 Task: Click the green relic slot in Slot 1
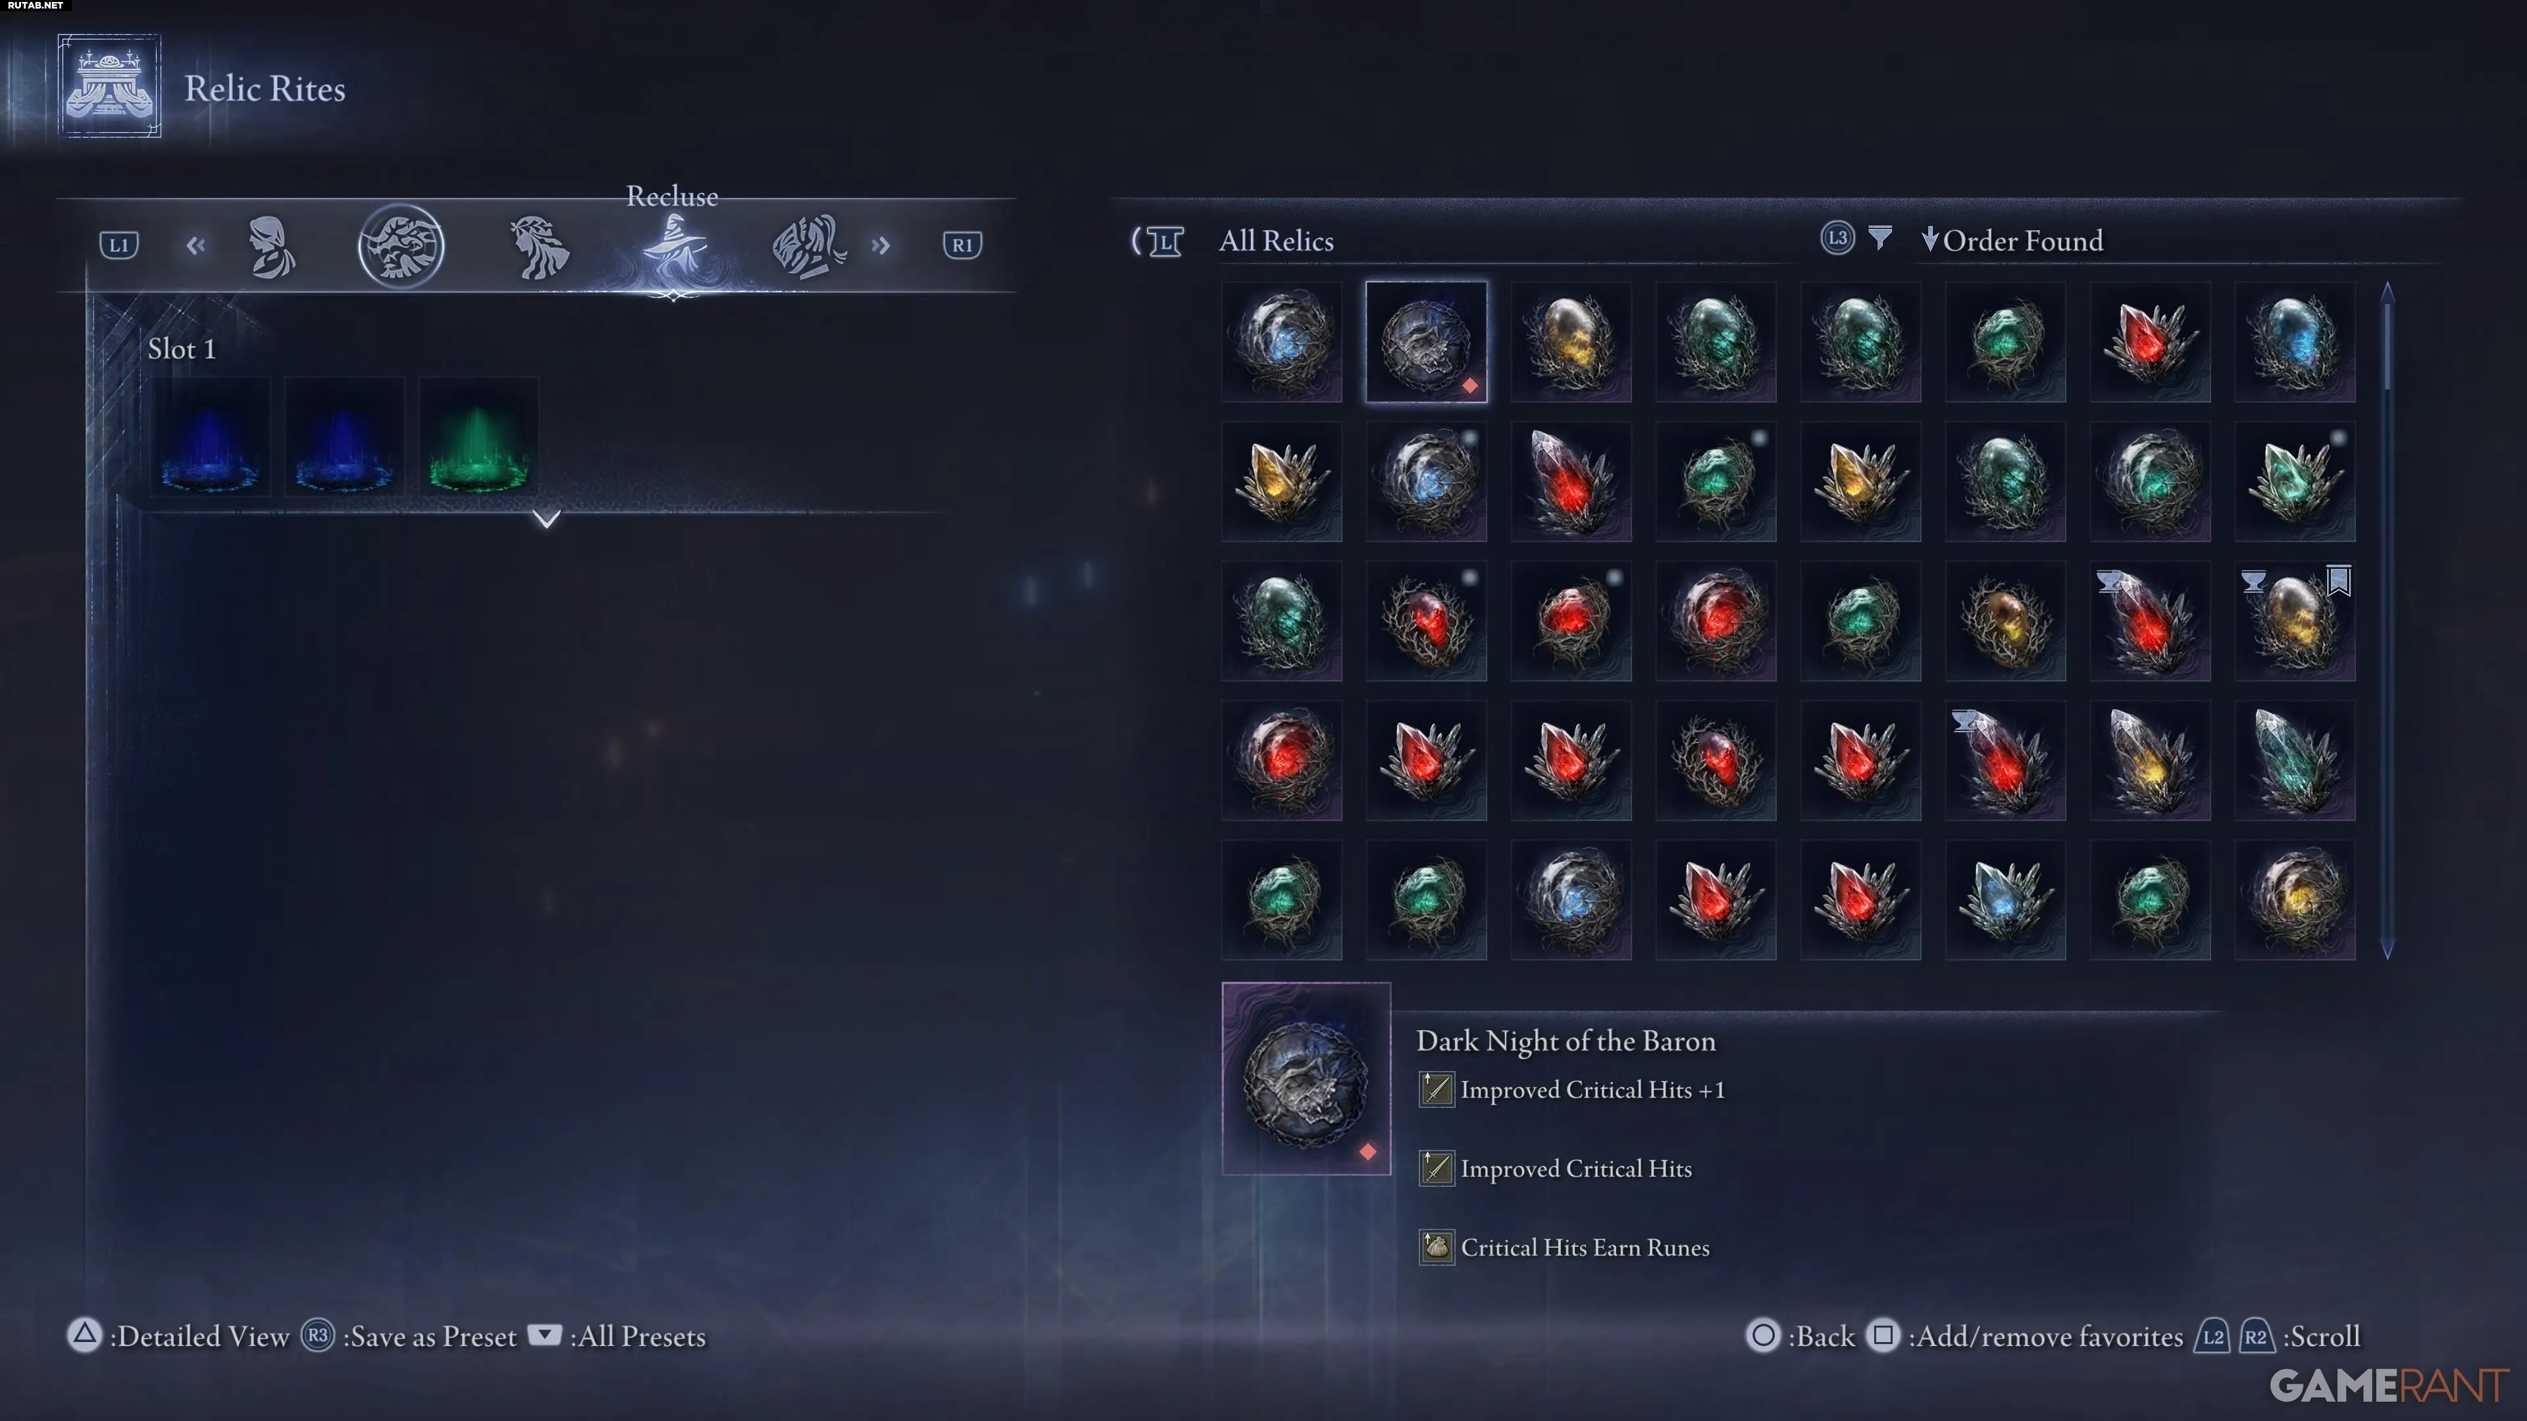point(478,436)
